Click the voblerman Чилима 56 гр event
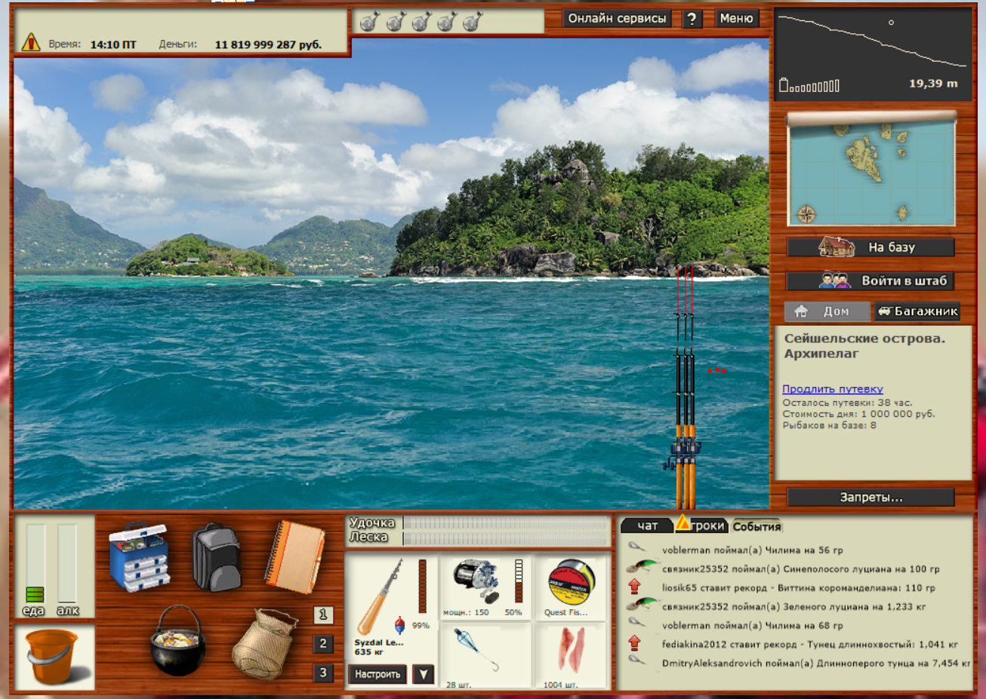This screenshot has width=986, height=699. coord(753,550)
